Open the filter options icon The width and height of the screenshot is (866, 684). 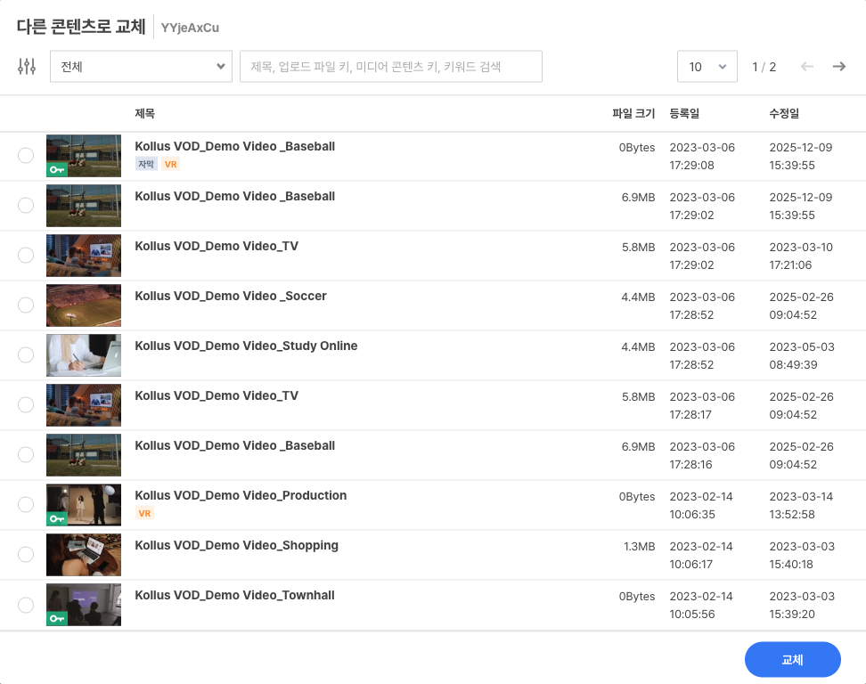point(26,66)
